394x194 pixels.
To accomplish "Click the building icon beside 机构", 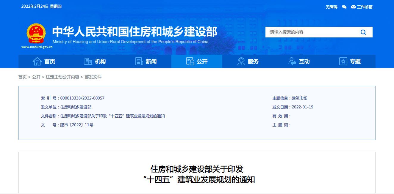I will click(x=88, y=61).
